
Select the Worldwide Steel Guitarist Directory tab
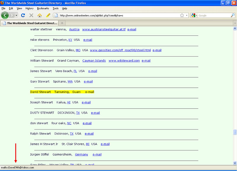click(30, 23)
